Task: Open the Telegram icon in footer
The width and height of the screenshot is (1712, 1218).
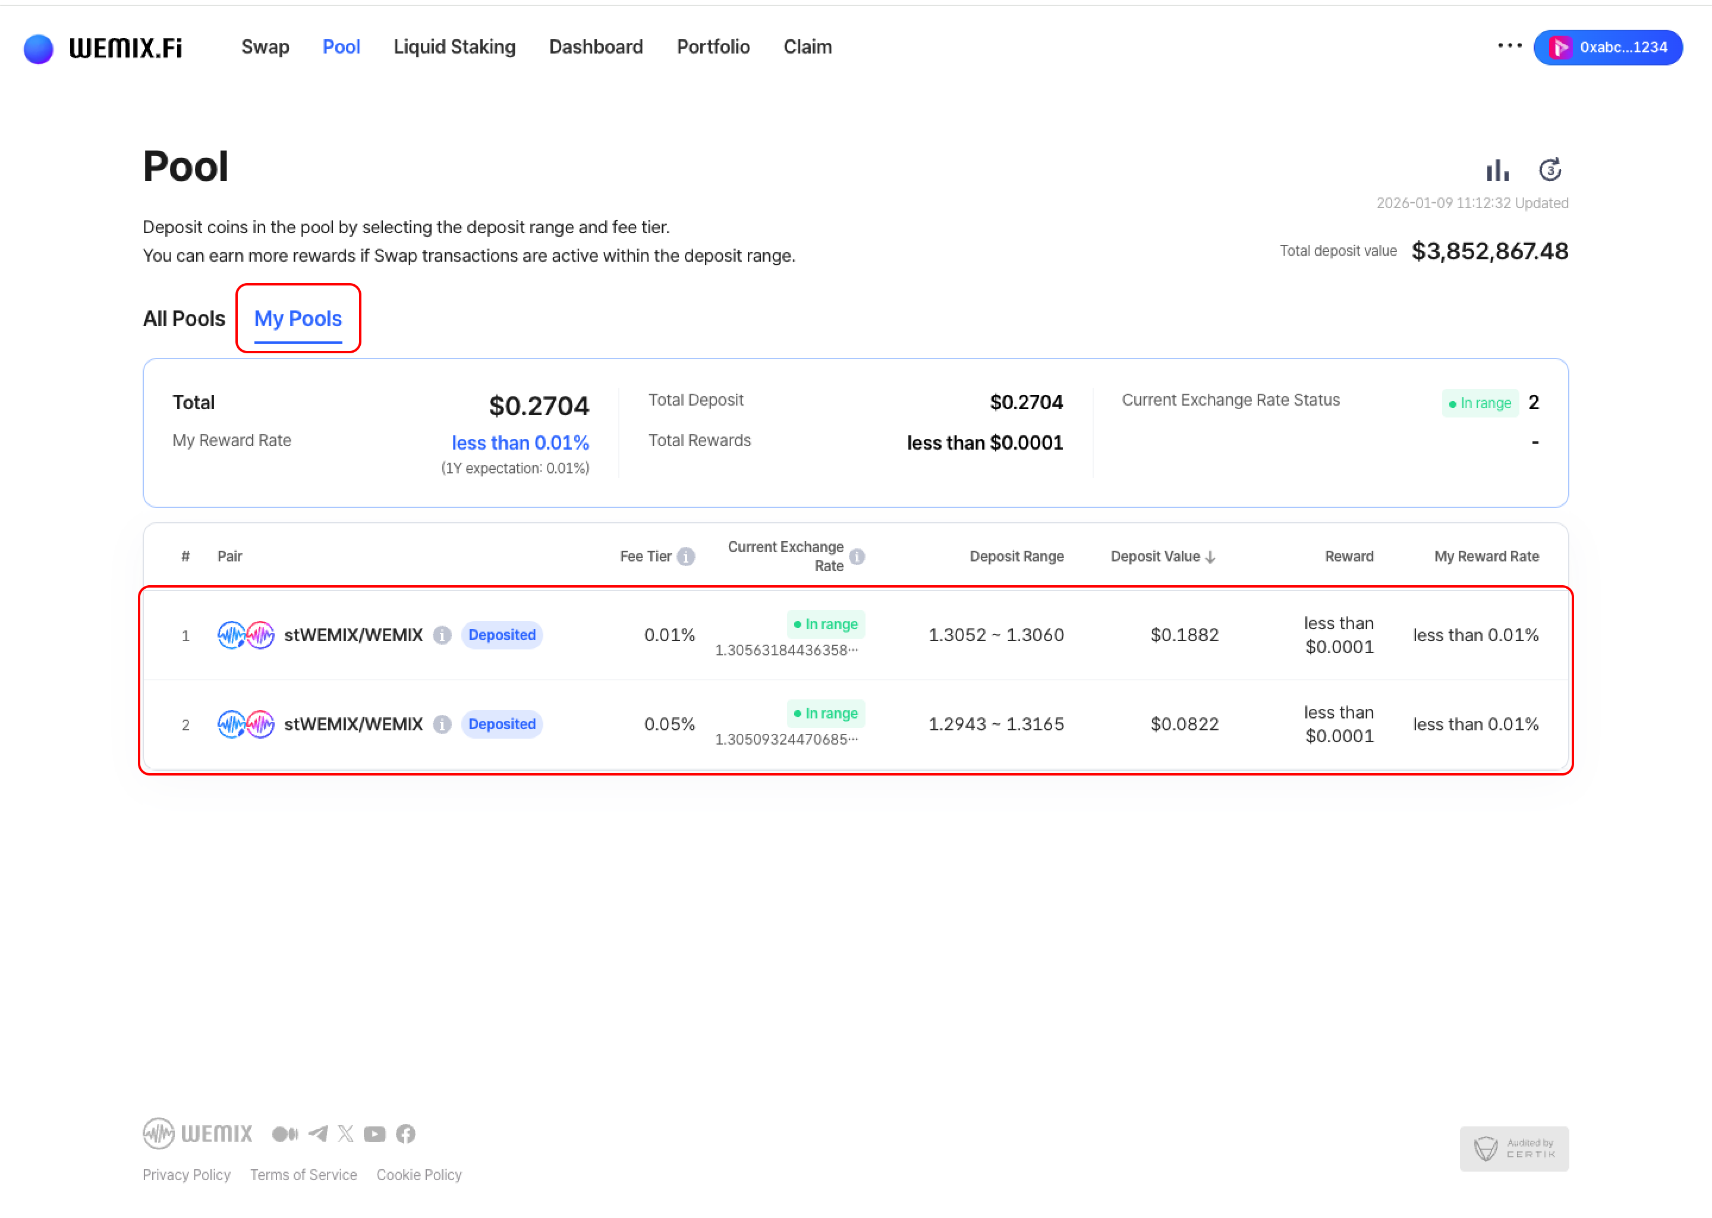Action: pos(318,1133)
